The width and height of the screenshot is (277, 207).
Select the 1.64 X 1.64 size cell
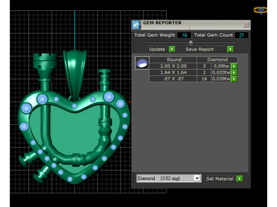(x=173, y=72)
